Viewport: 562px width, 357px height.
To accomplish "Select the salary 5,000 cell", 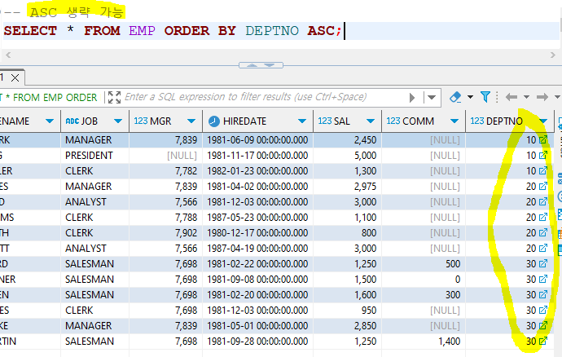I will coord(347,156).
